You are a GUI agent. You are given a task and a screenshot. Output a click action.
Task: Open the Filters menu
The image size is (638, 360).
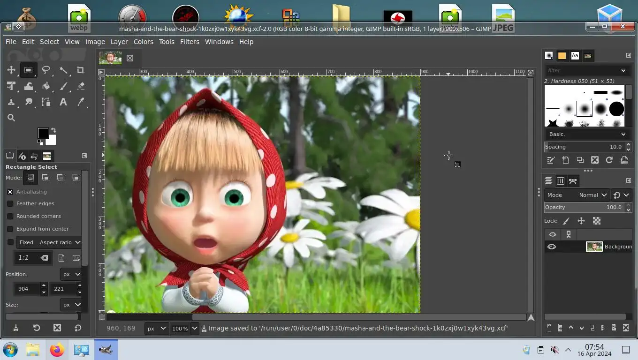pos(190,42)
